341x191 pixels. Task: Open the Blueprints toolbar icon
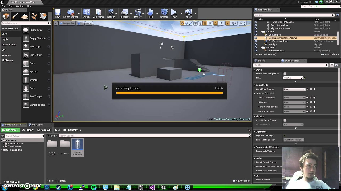(125, 14)
